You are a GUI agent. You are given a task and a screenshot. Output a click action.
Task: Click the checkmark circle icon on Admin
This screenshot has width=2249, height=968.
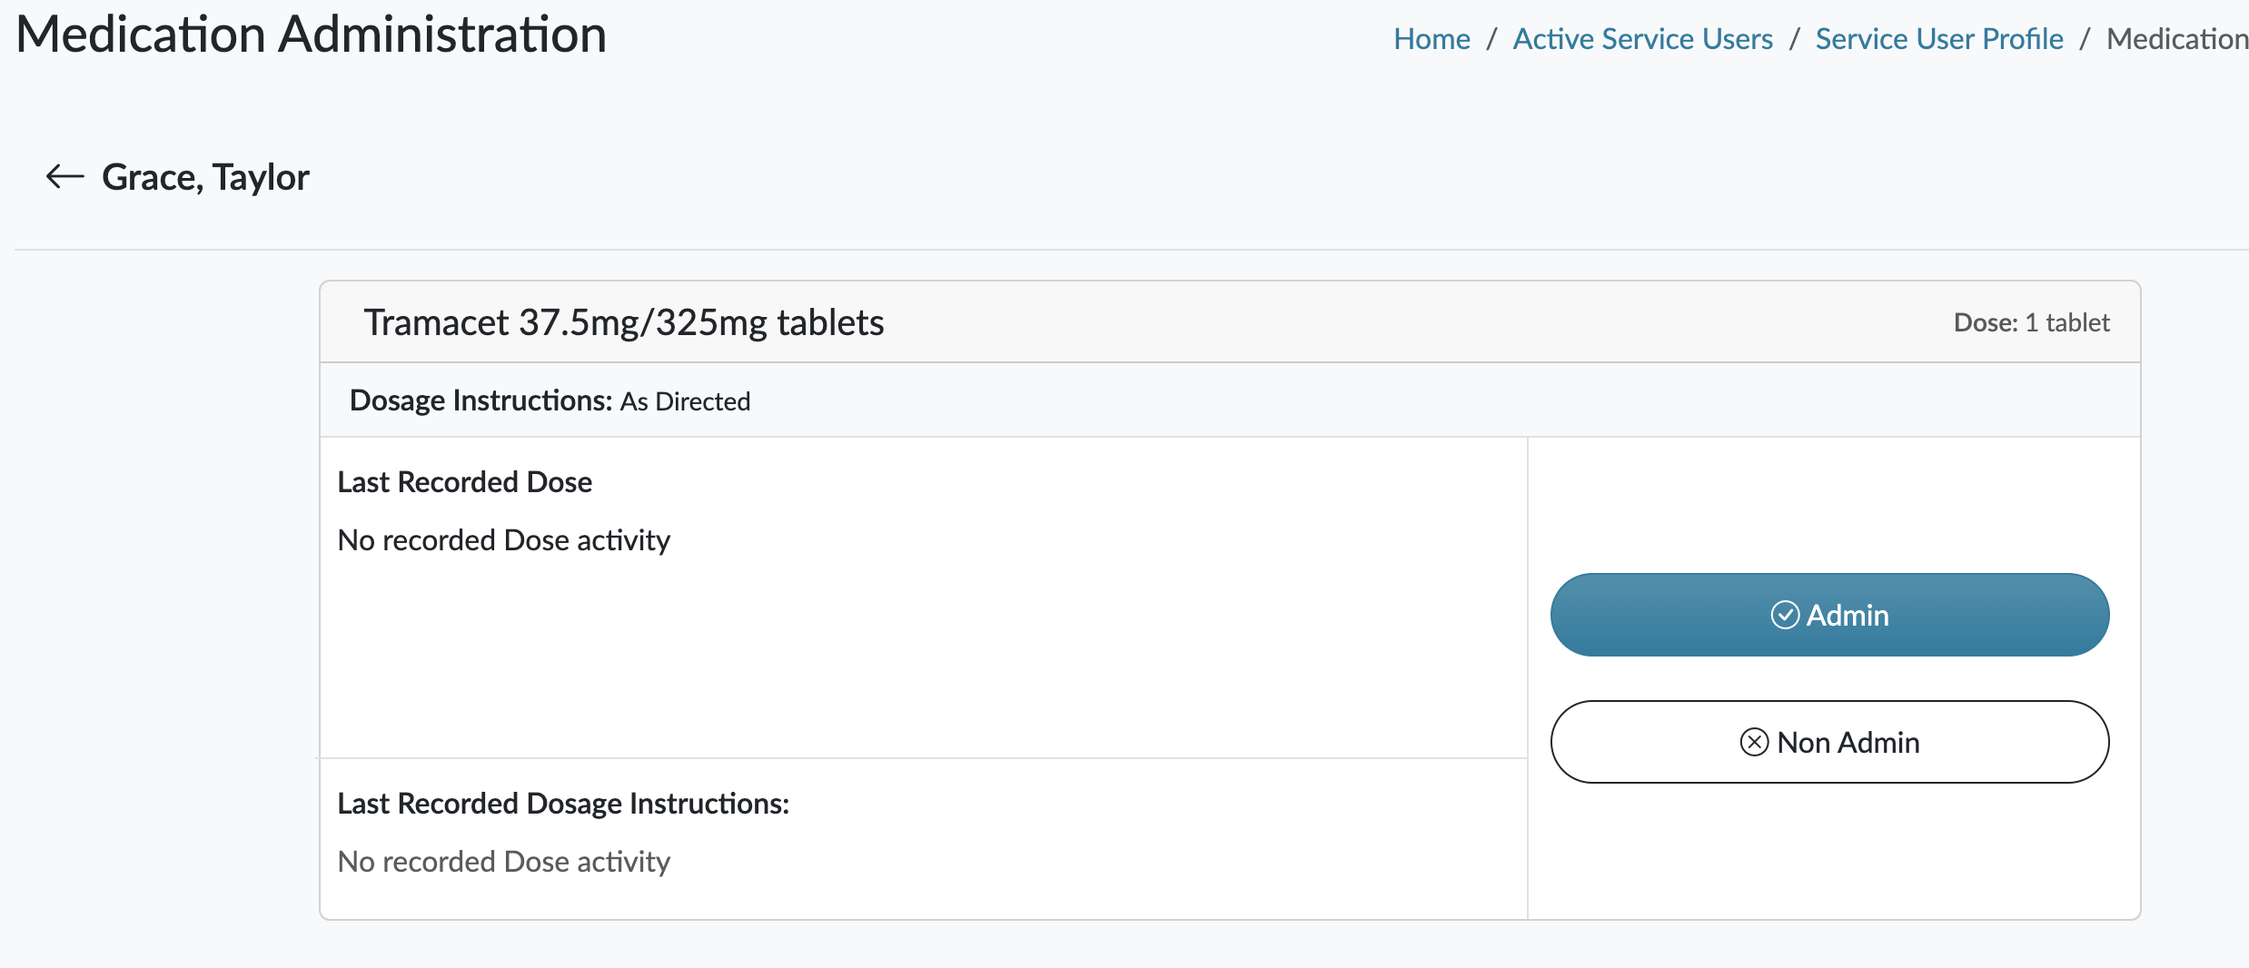pos(1785,615)
